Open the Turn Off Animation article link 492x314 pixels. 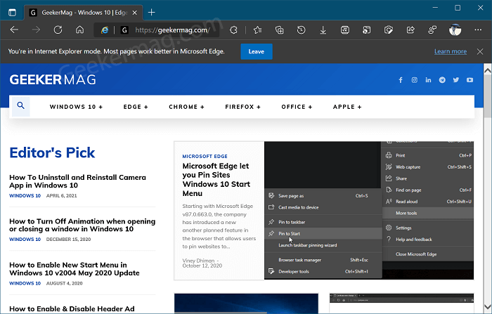click(x=82, y=225)
